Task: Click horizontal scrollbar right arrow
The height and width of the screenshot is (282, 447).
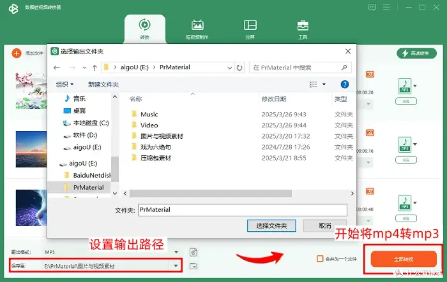Action: pyautogui.click(x=352, y=193)
